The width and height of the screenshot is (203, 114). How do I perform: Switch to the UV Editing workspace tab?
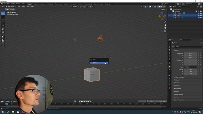pos(50,4)
